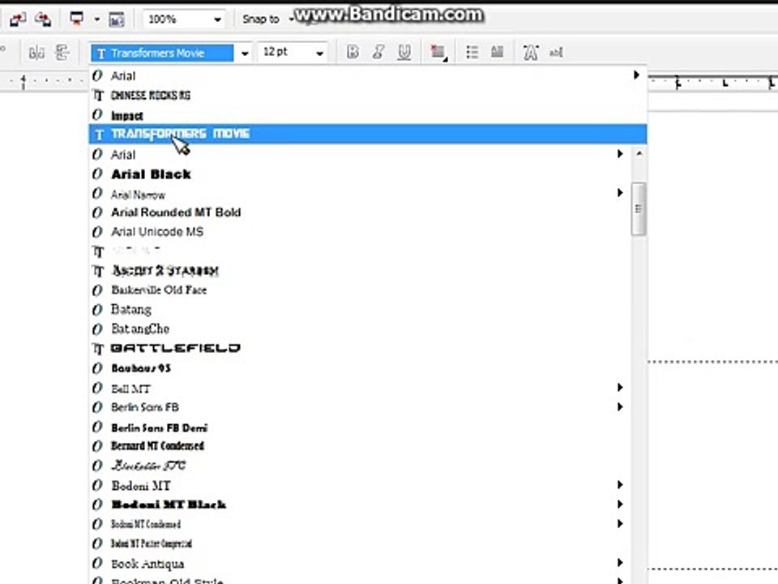Select the highlighted Transformers Movie font
The height and width of the screenshot is (584, 778).
coord(368,134)
